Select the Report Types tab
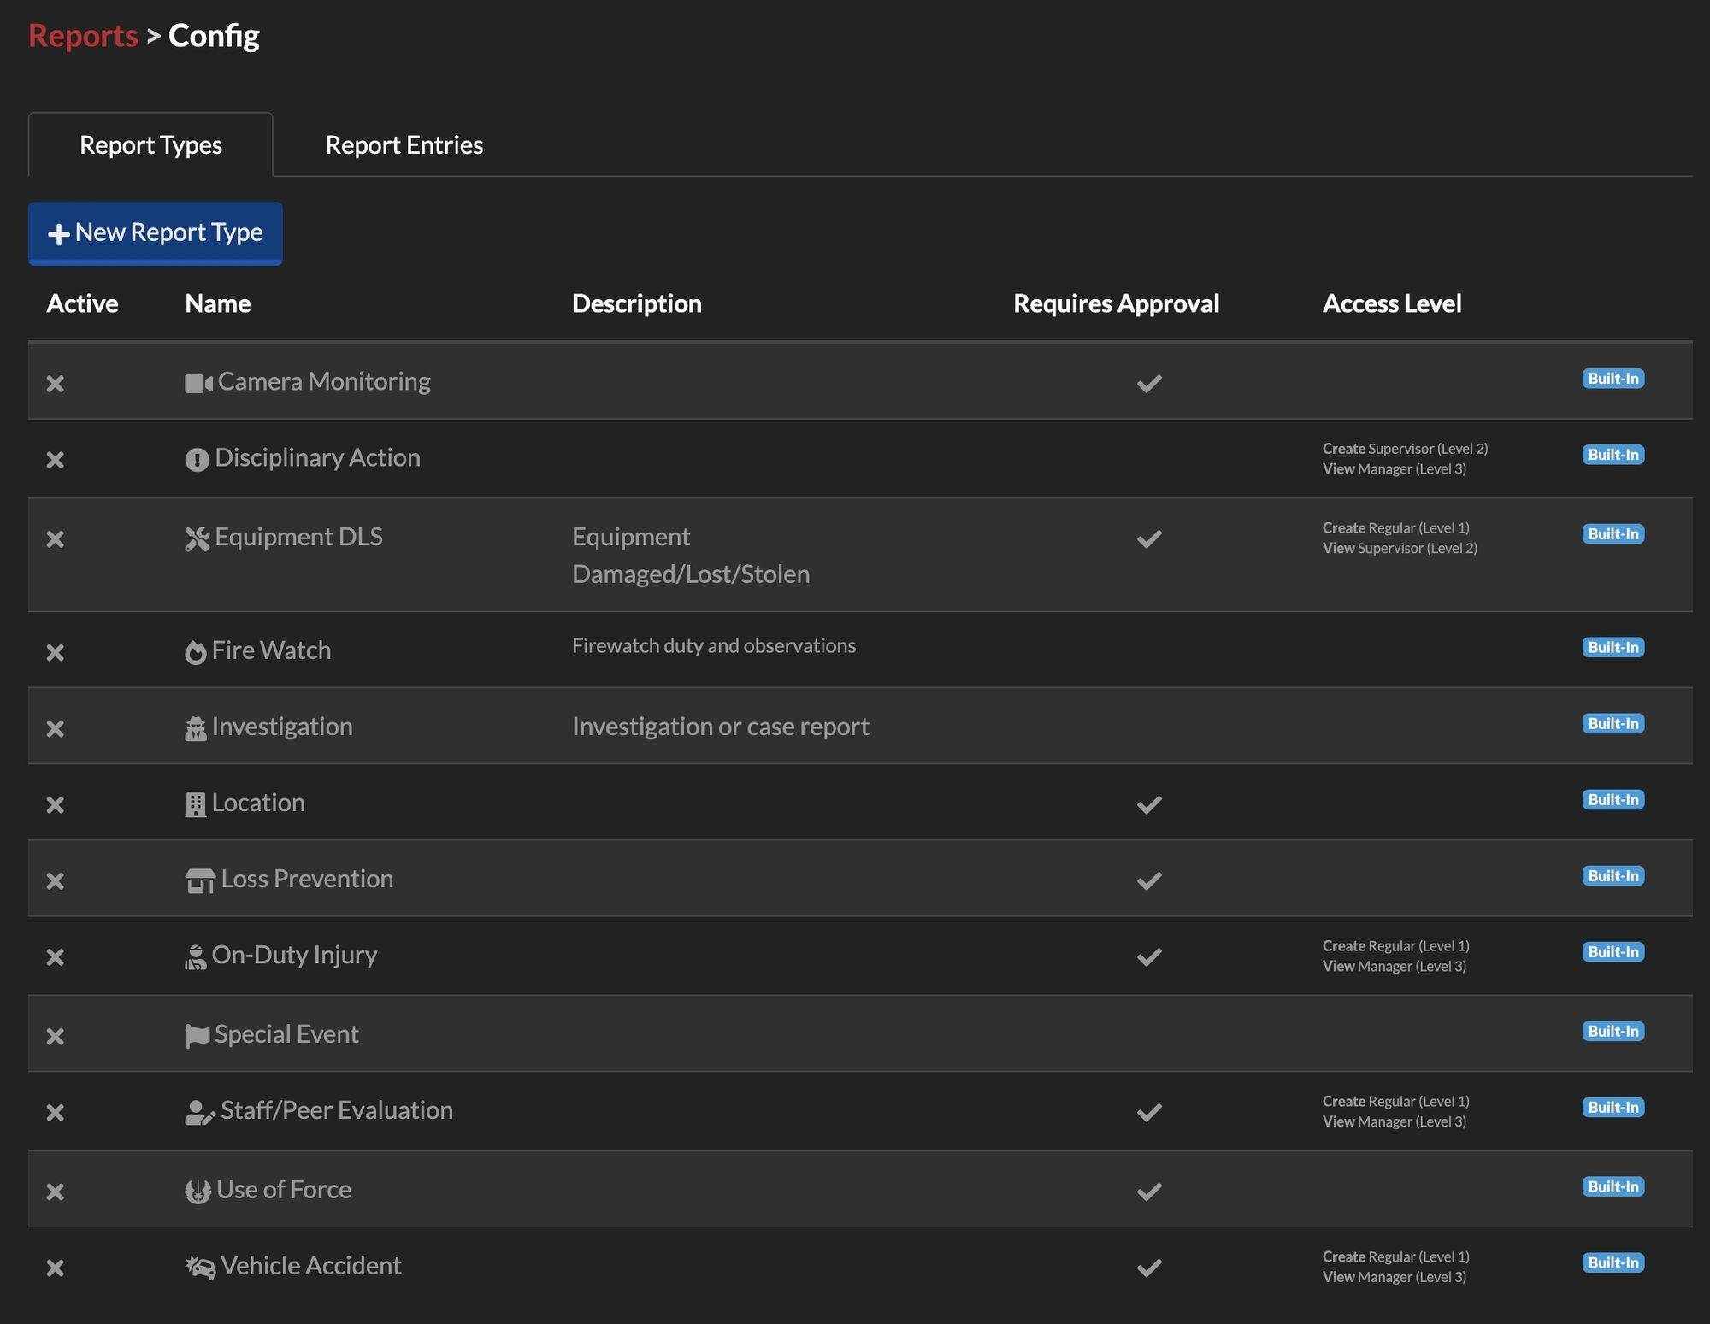The height and width of the screenshot is (1324, 1710). [150, 144]
